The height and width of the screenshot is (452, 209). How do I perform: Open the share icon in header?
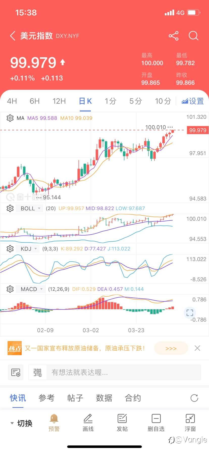pyautogui.click(x=174, y=36)
